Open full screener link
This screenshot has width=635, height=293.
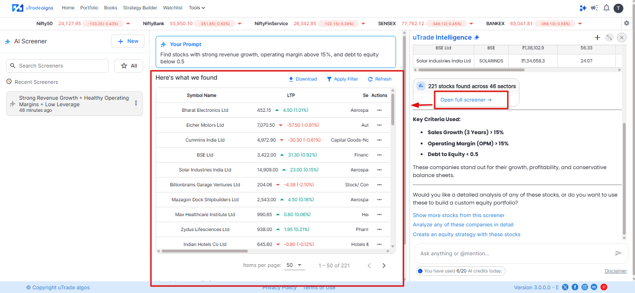tap(466, 100)
